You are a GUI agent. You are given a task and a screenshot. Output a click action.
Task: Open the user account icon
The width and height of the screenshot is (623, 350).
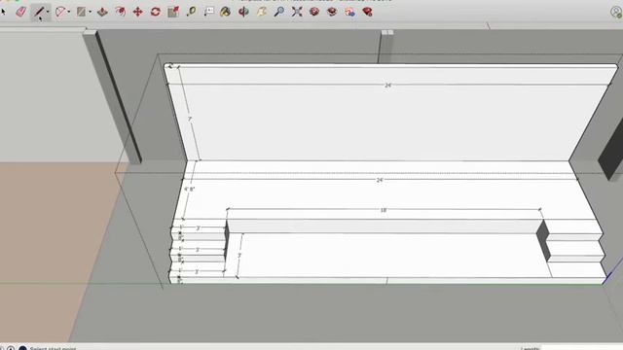(616, 12)
